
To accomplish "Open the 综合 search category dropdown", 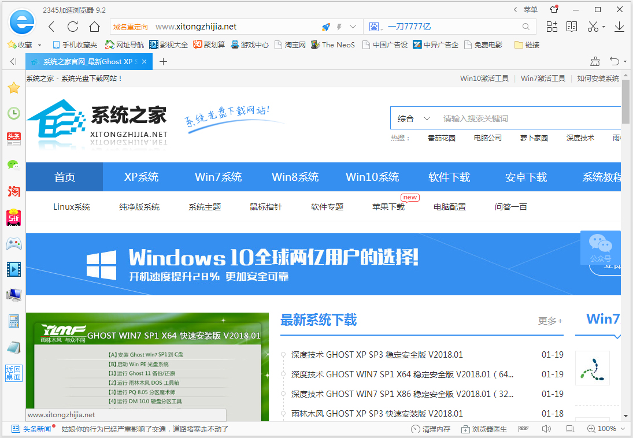I will coord(414,118).
